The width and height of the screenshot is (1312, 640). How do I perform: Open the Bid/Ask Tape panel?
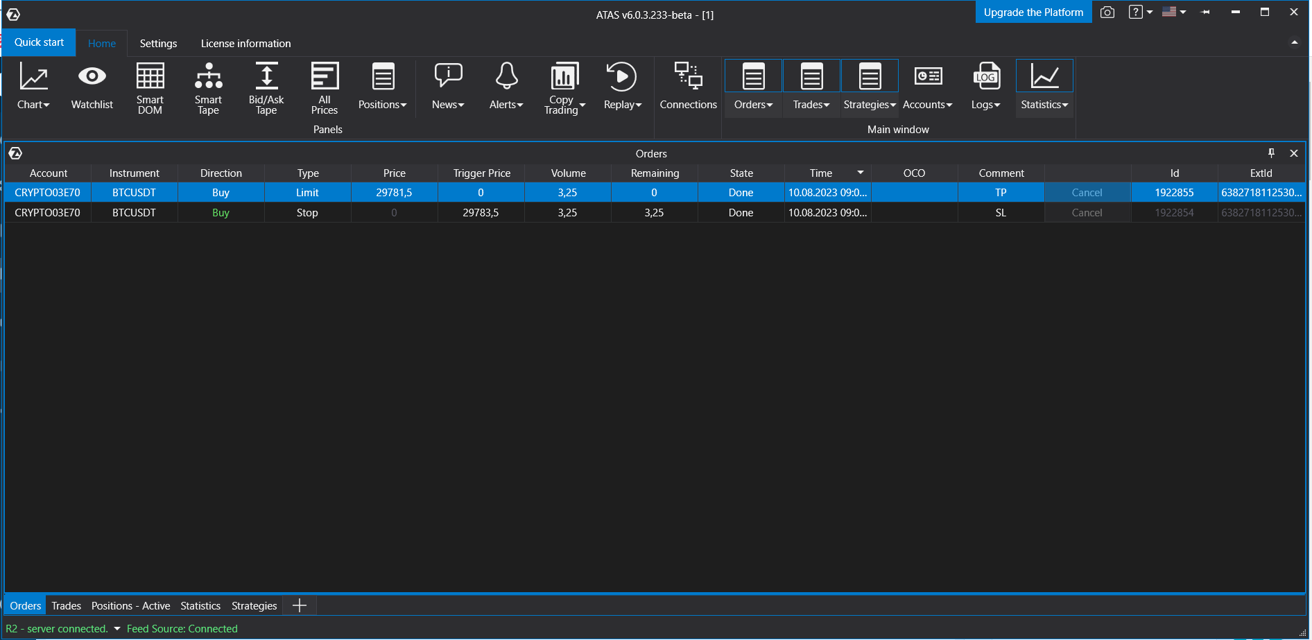266,87
